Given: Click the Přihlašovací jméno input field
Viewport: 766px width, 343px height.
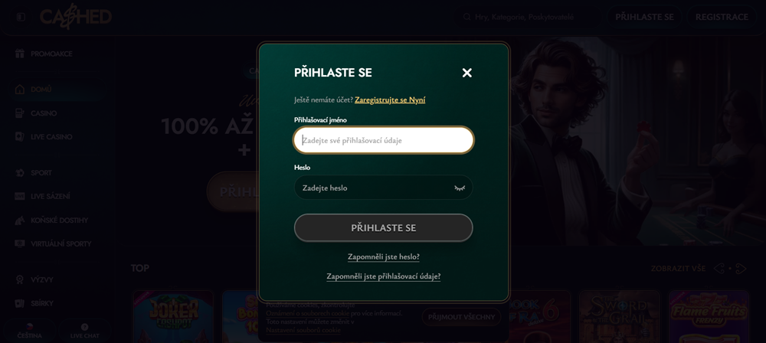Looking at the screenshot, I should tap(383, 140).
